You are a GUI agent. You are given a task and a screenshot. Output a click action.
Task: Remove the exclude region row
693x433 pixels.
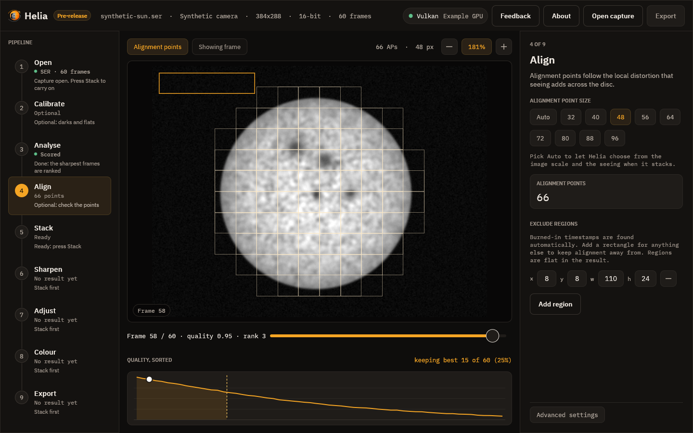pyautogui.click(x=668, y=279)
